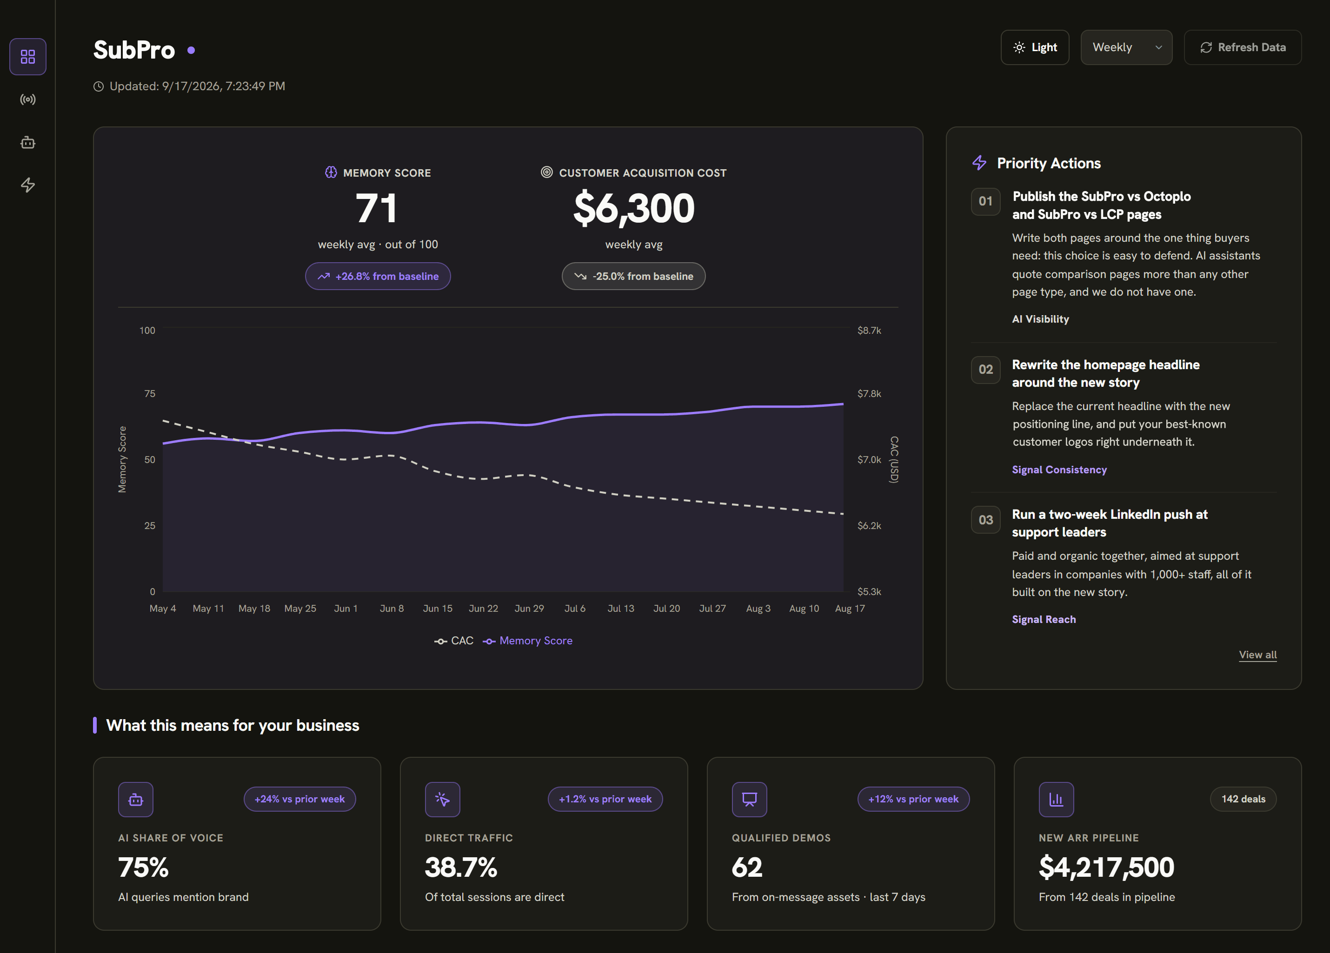Screen dimensions: 1330x953
Task: Click the +24% vs prior week badge
Action: (299, 799)
